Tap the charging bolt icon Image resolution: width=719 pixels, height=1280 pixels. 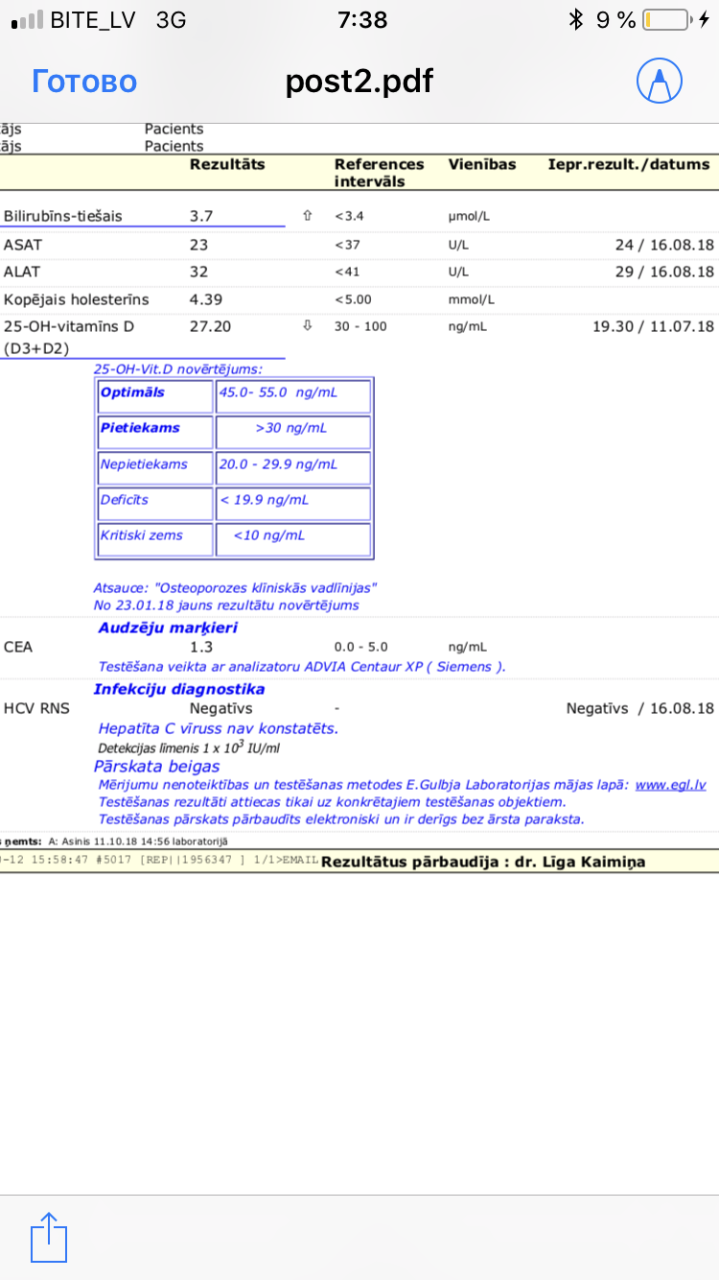coord(705,20)
